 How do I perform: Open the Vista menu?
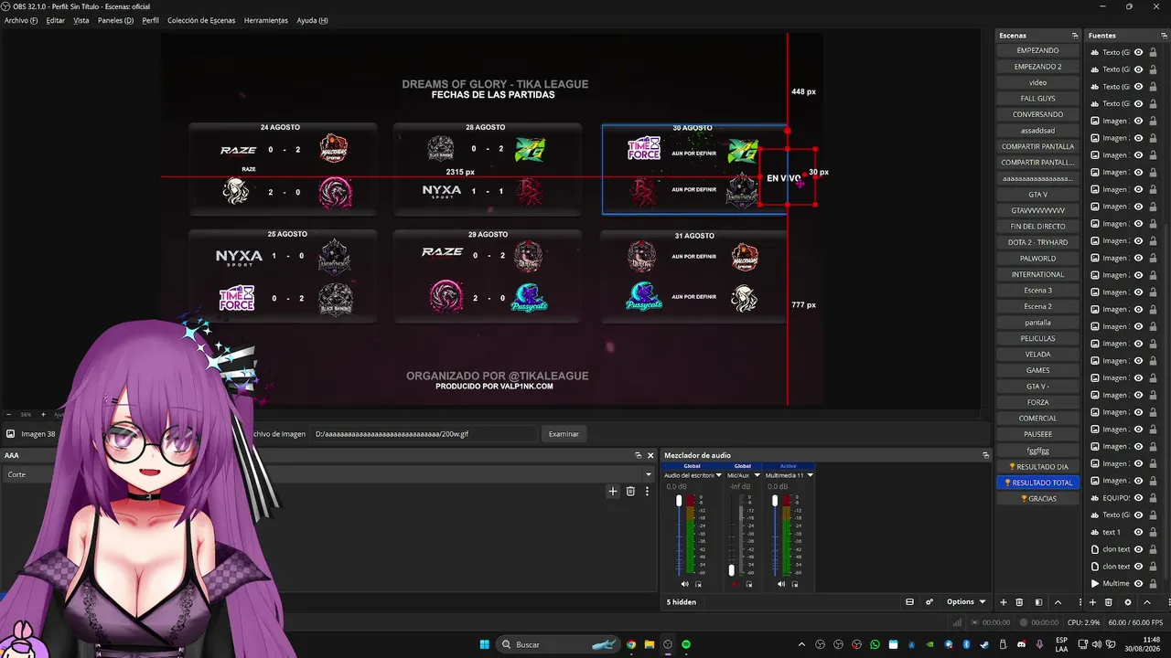(81, 20)
